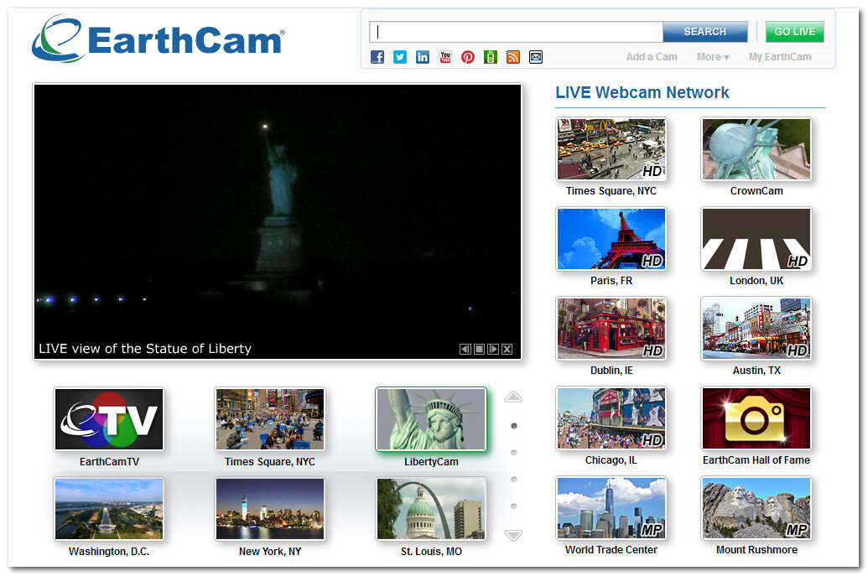Screen dimensions: 868x576
Task: Open the St. Louis, MO thumbnail
Action: (431, 508)
